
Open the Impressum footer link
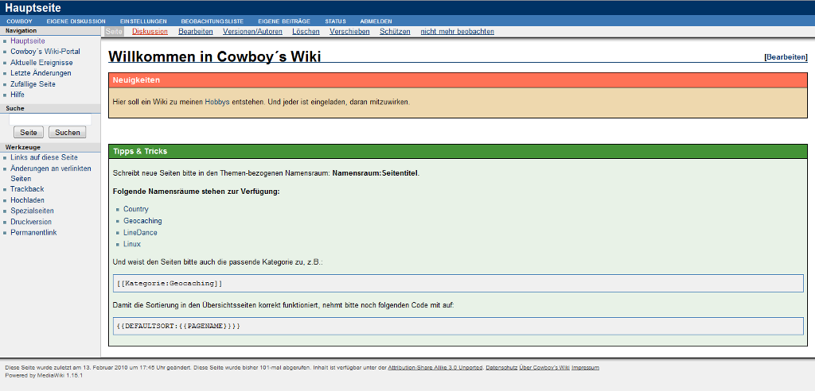(x=585, y=368)
